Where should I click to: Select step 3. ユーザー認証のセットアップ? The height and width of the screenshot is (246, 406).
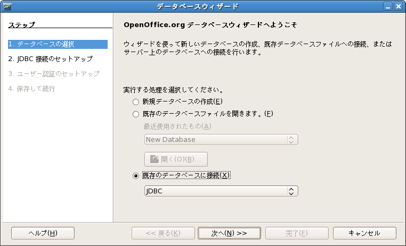click(54, 74)
